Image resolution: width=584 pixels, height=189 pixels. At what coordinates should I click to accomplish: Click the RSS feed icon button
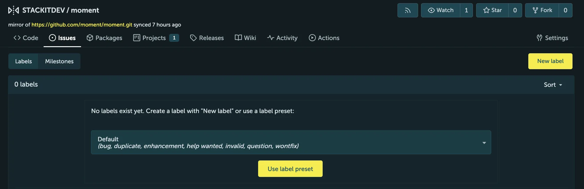408,10
